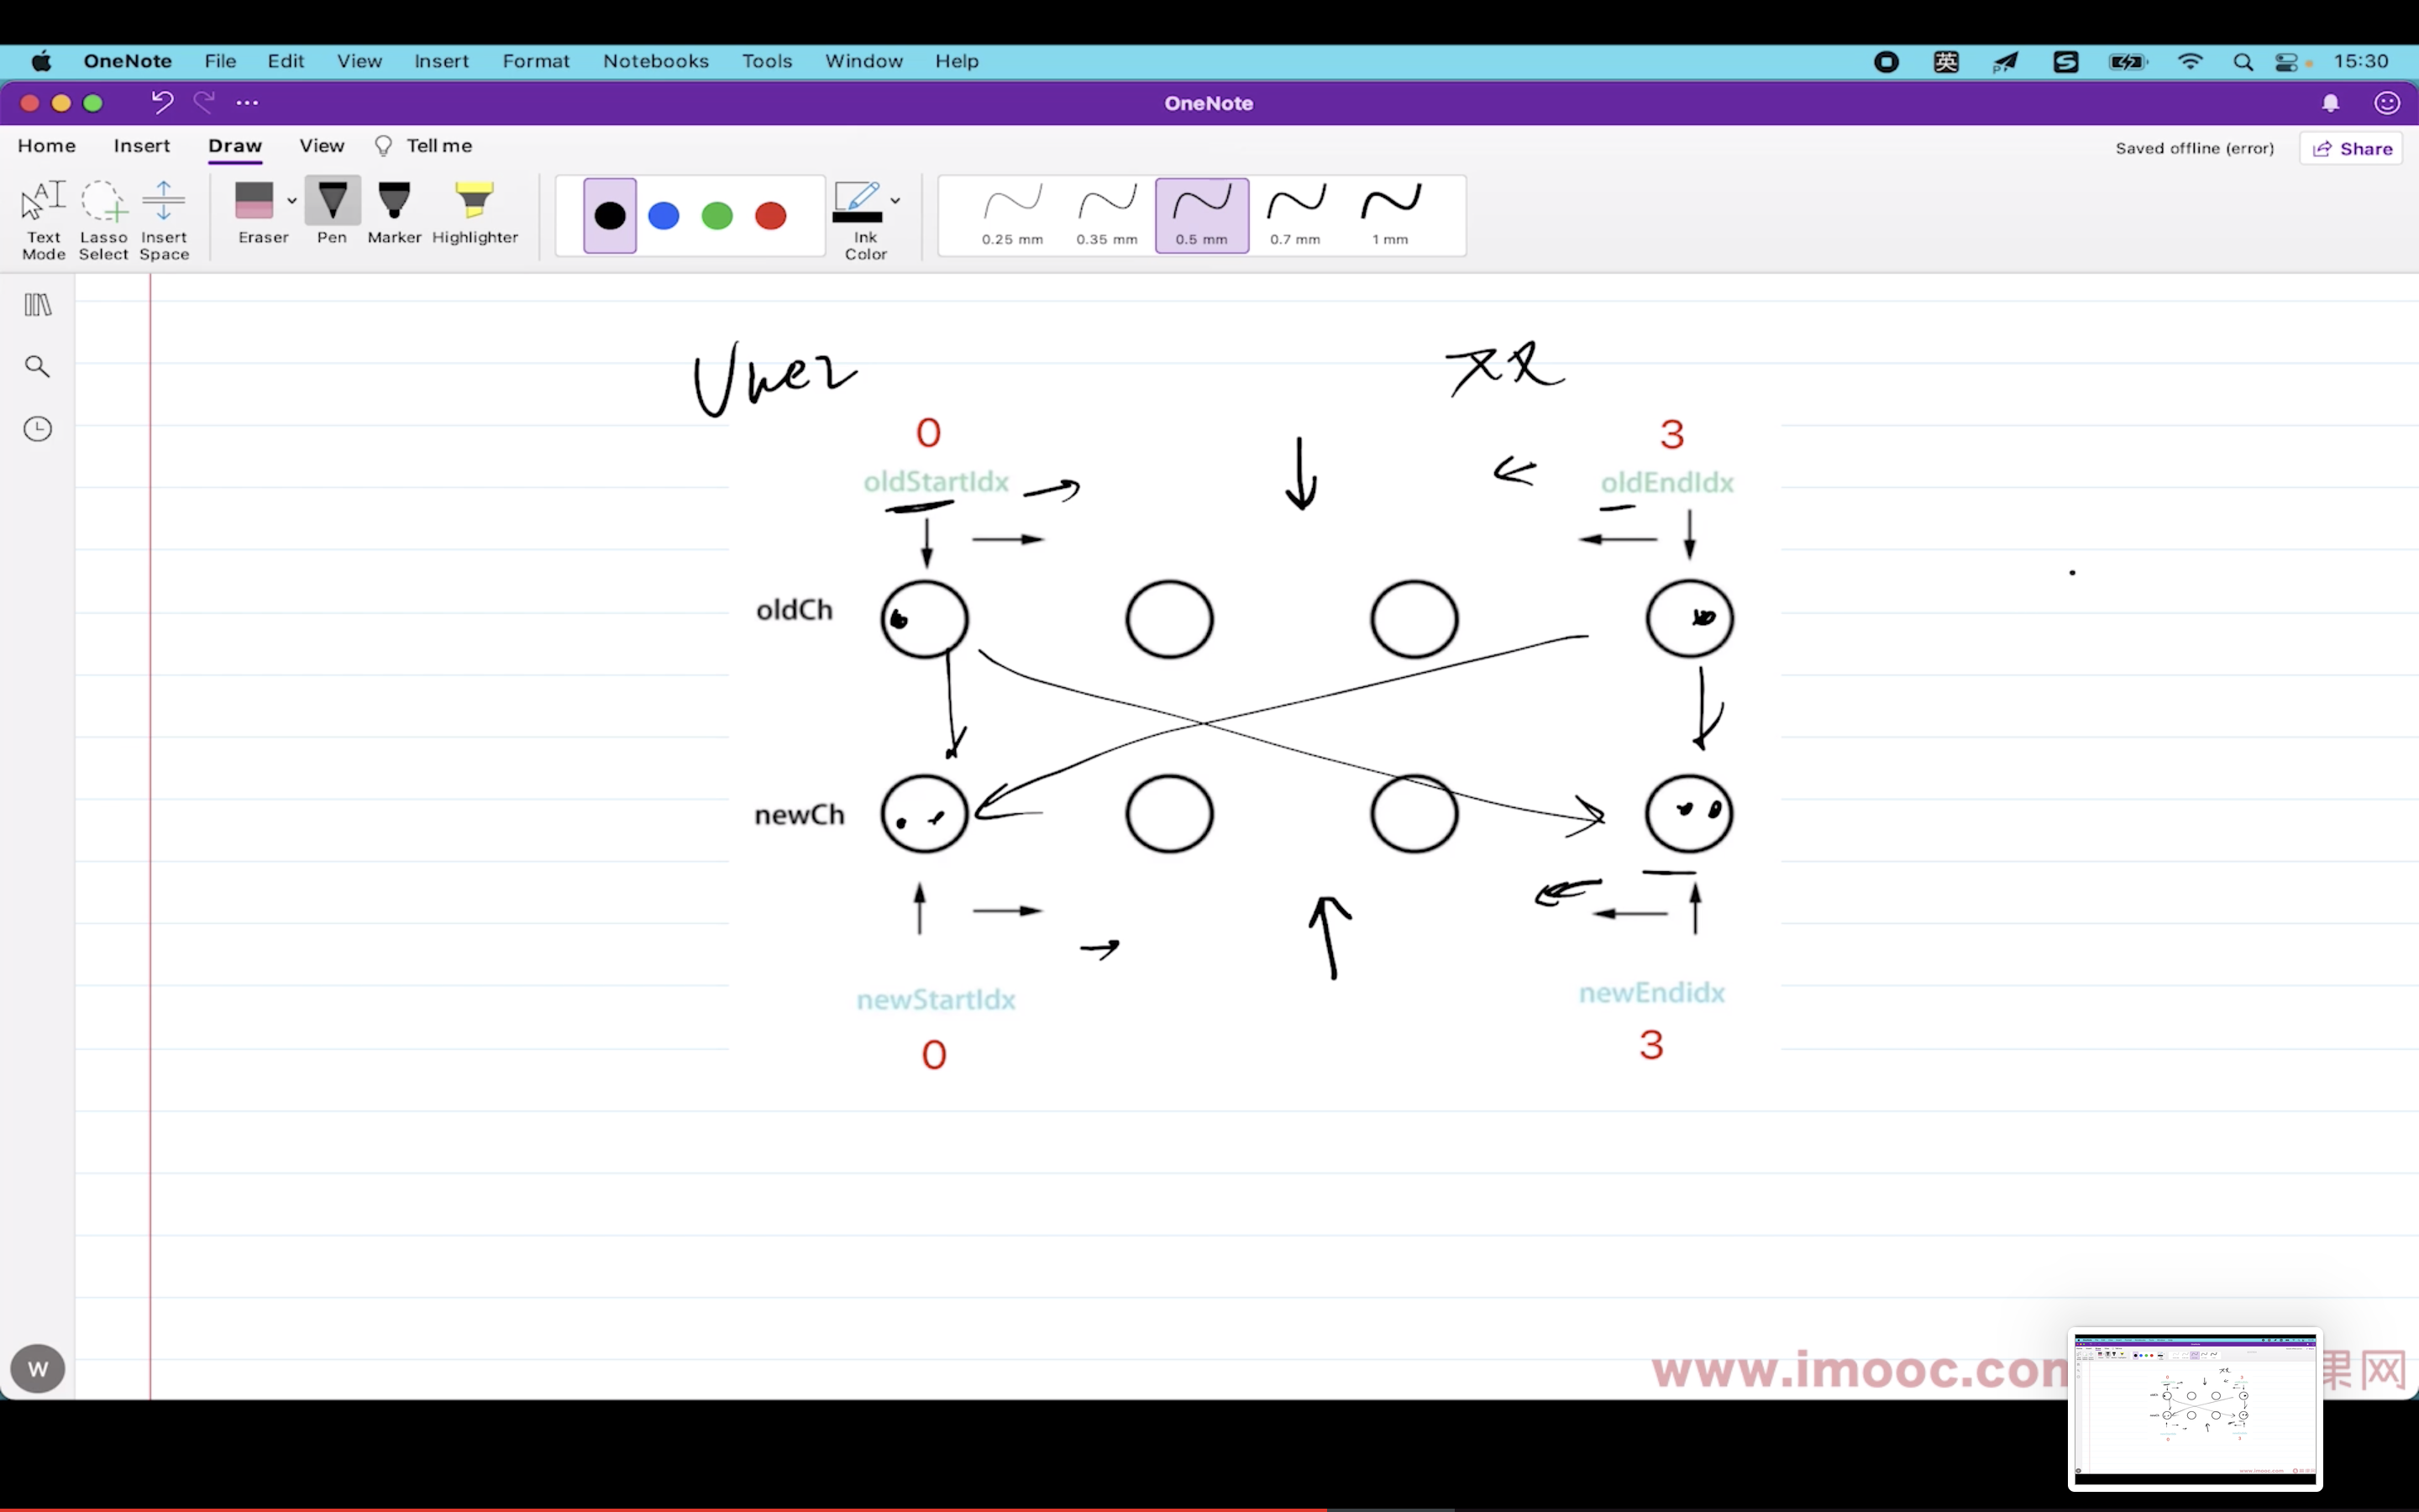Screen dimensions: 2419x1512
Task: Open the Ink Color dropdown
Action: [895, 201]
